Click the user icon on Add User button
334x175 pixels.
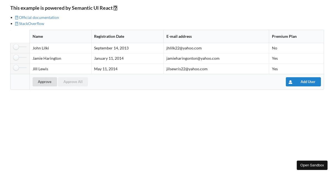tap(291, 82)
